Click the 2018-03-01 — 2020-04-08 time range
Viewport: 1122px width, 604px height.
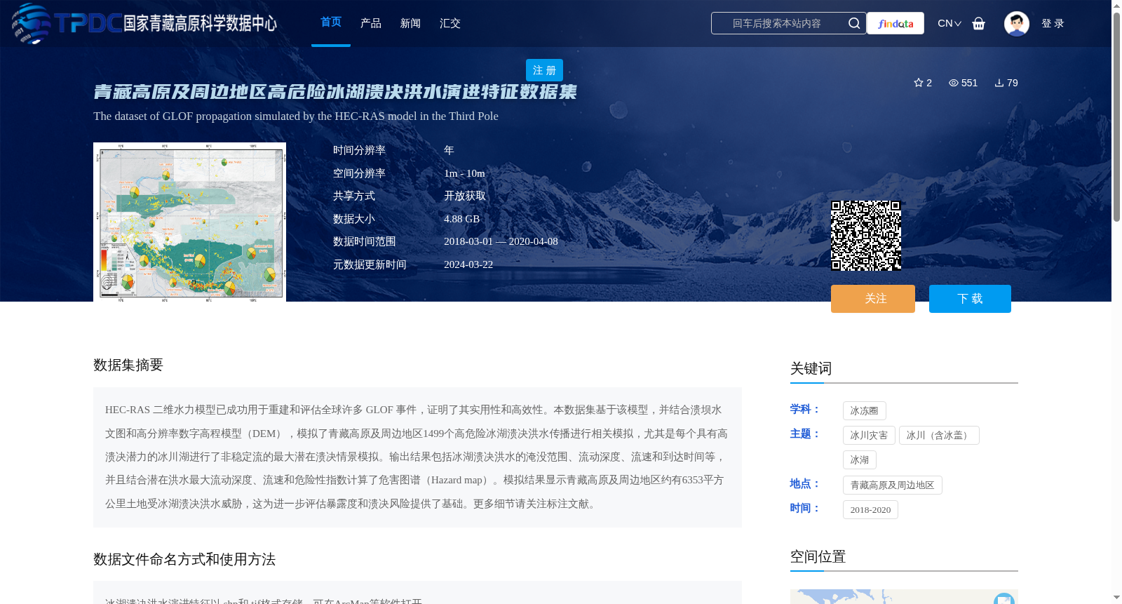coord(501,241)
